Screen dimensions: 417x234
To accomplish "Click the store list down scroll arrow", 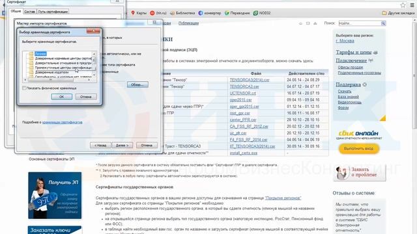I will pos(94,75).
